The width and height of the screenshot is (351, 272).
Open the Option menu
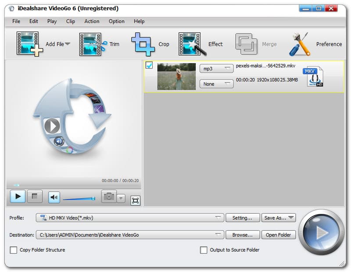pyautogui.click(x=116, y=21)
